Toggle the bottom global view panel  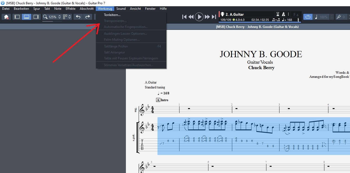tap(27, 17)
